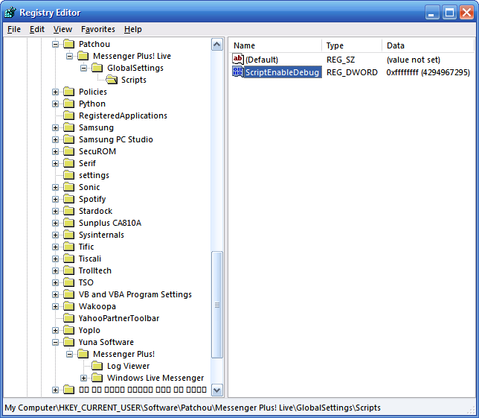Click the Data column header
The height and width of the screenshot is (418, 479).
[x=428, y=45]
